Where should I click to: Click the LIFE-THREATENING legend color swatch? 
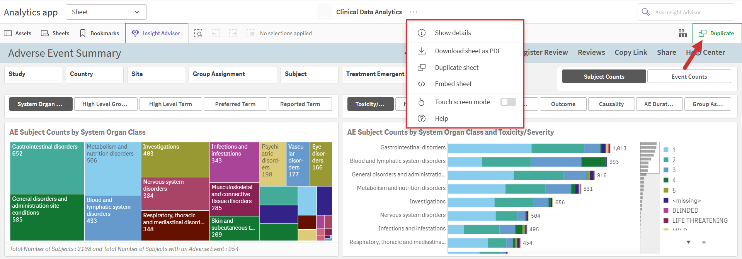point(666,220)
